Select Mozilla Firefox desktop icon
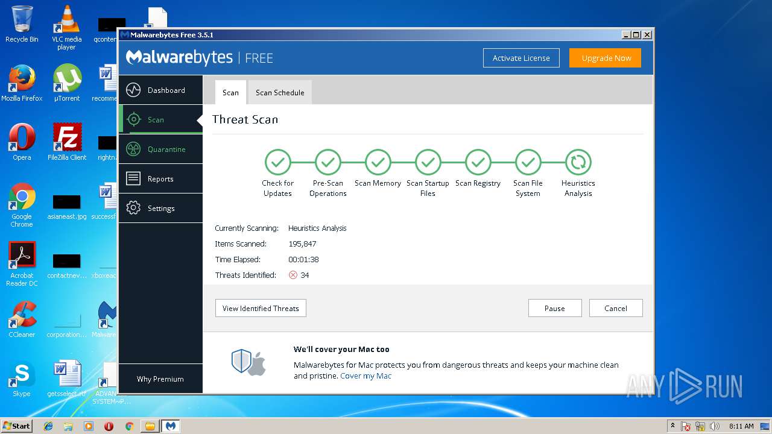 point(22,83)
